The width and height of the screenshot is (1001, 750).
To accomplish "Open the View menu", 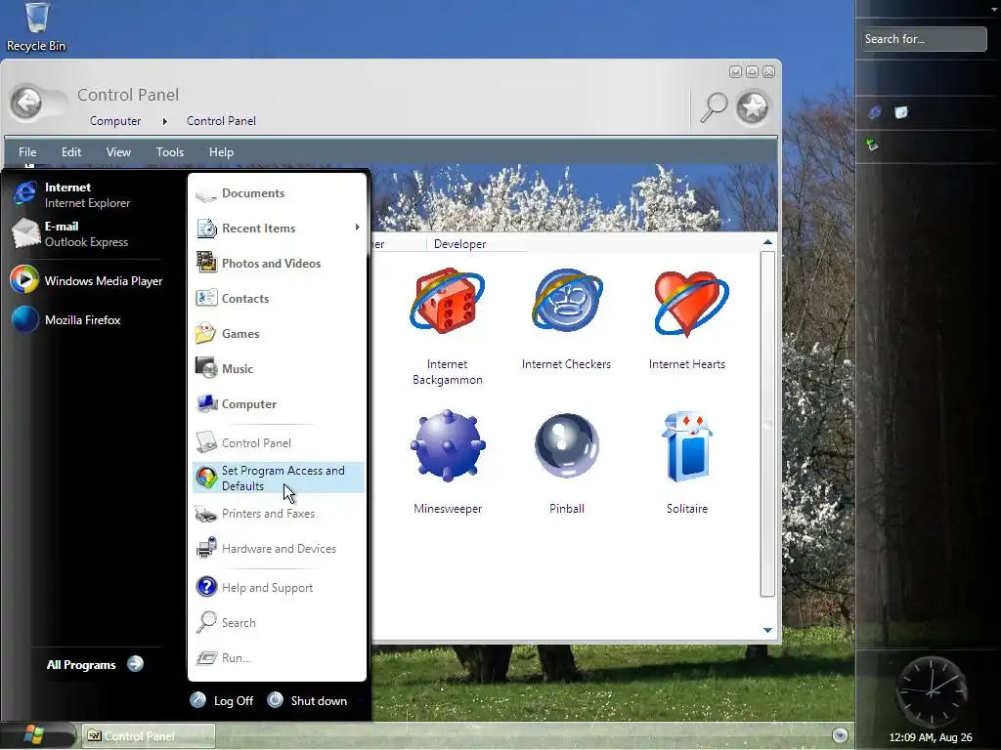I will pyautogui.click(x=118, y=151).
